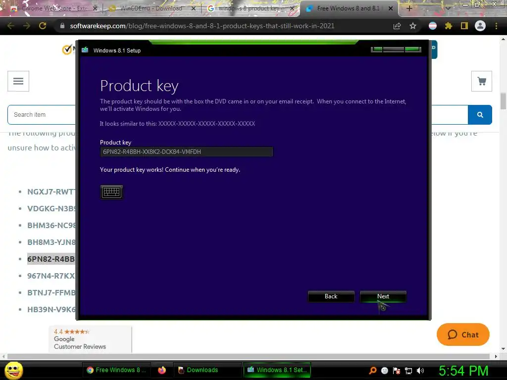Click the striped extension icon in toolbar
Viewport: 507px width, 380px height.
(x=433, y=26)
